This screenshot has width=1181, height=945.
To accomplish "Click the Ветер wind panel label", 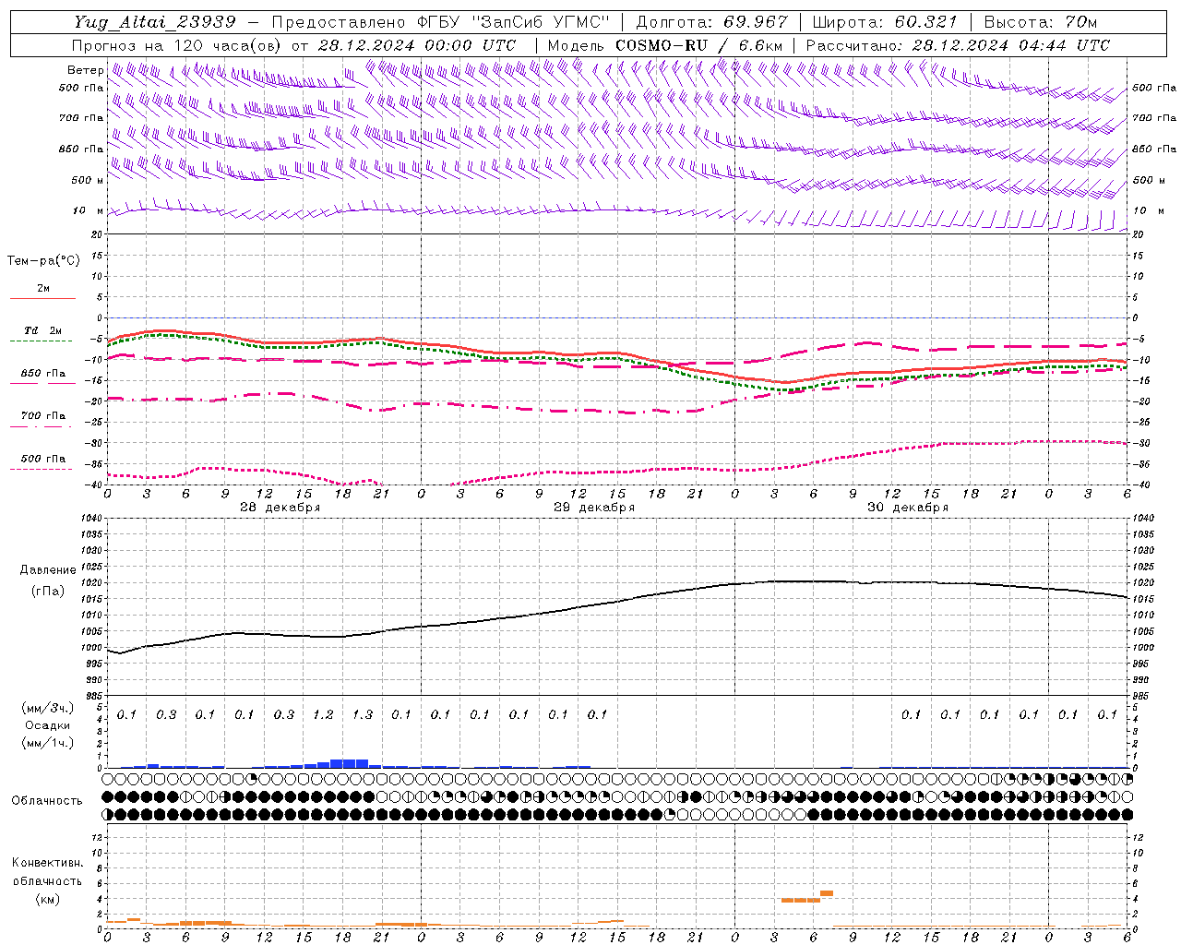I will (85, 70).
